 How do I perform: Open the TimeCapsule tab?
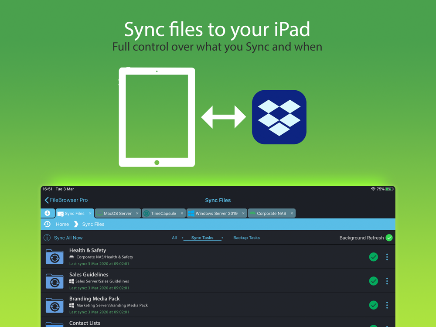(163, 214)
